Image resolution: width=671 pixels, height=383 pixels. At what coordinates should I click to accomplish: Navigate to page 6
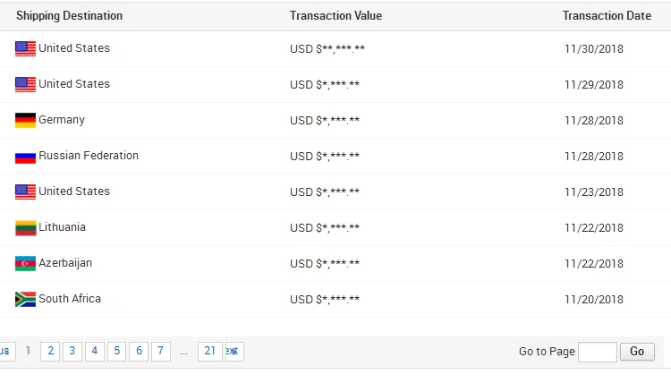click(139, 352)
